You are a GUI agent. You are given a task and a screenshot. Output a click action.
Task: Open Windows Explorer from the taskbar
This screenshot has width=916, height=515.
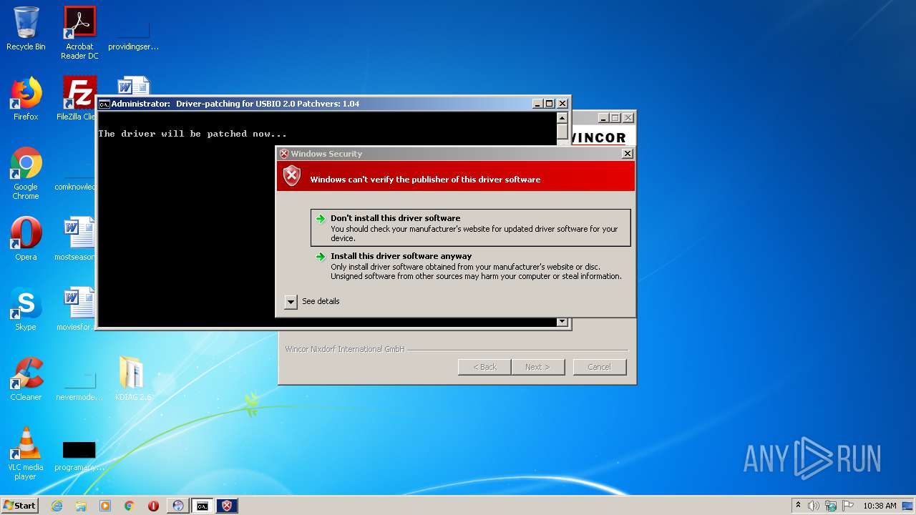[81, 506]
